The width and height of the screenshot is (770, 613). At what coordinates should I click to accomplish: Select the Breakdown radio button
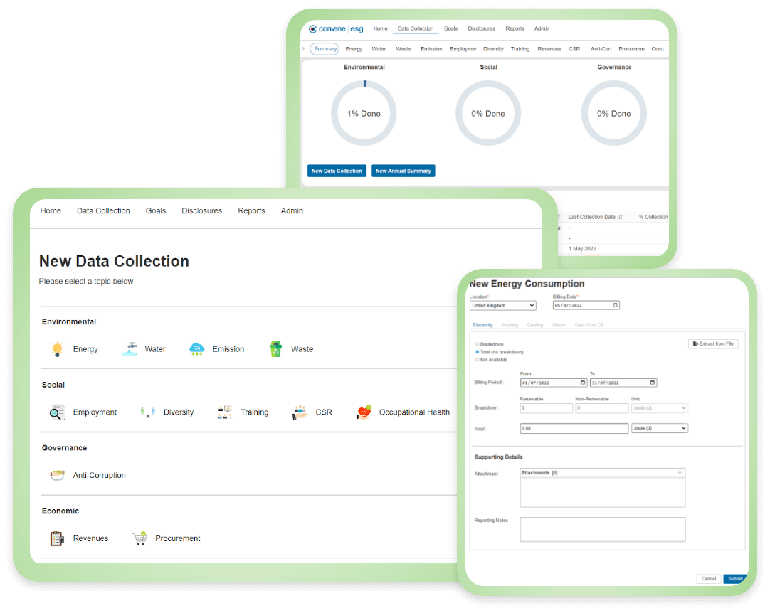coord(477,344)
